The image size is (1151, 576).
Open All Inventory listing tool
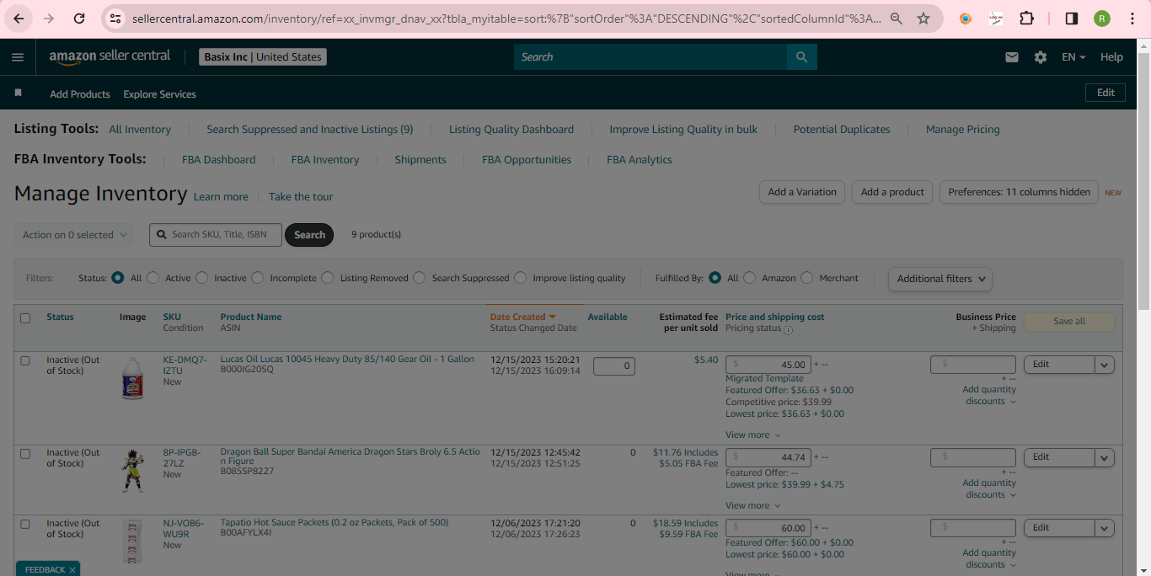(140, 130)
